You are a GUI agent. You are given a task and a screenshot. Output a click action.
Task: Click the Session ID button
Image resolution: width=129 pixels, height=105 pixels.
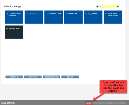tap(14, 77)
